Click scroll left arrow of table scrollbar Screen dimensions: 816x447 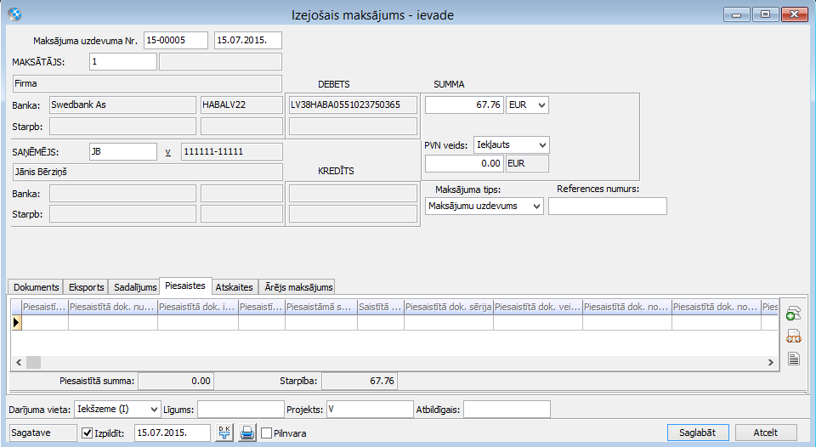[19, 362]
